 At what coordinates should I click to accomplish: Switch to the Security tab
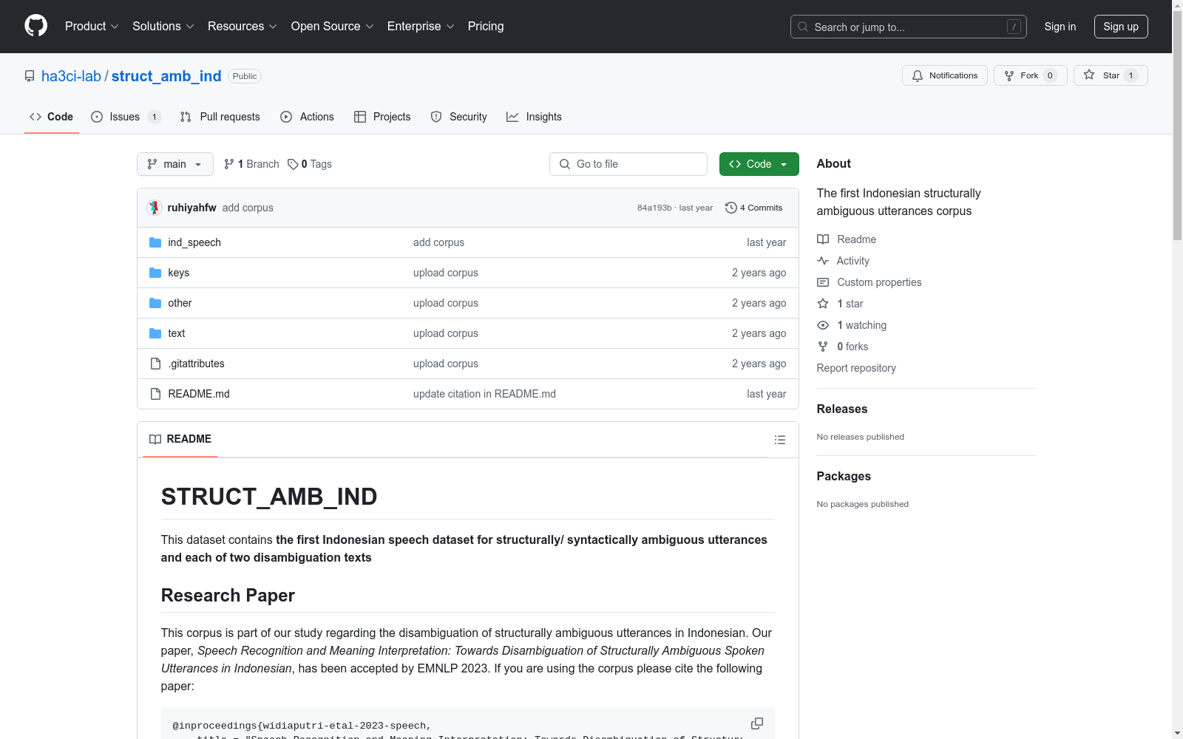click(459, 117)
